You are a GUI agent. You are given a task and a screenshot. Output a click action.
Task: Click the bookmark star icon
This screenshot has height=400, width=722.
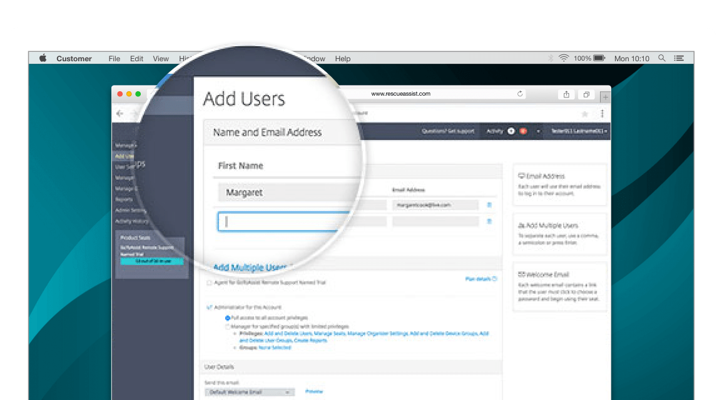[585, 114]
